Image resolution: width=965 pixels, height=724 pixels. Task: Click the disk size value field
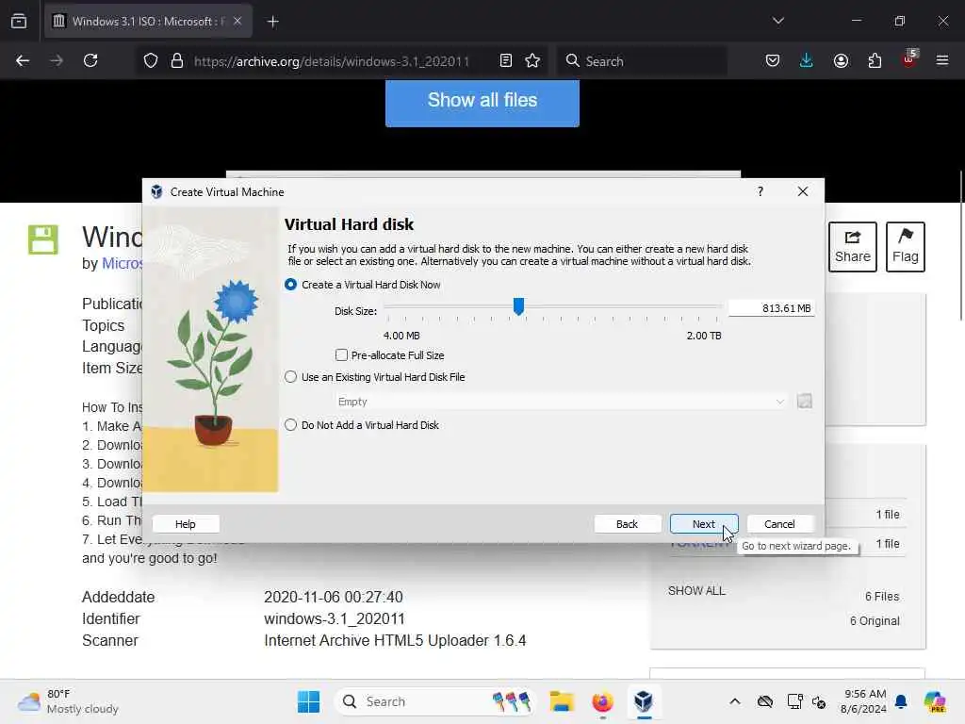click(x=772, y=308)
